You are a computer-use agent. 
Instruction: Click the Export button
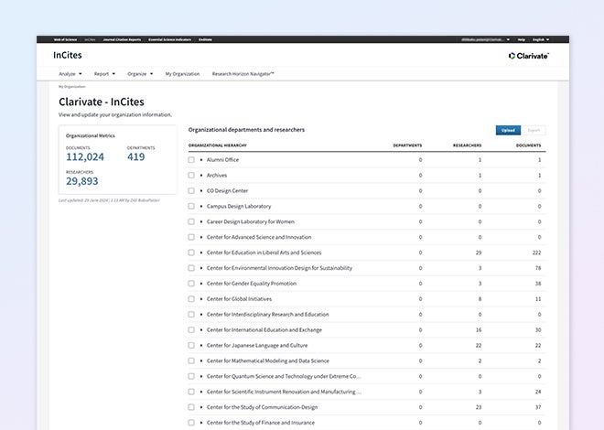point(534,130)
